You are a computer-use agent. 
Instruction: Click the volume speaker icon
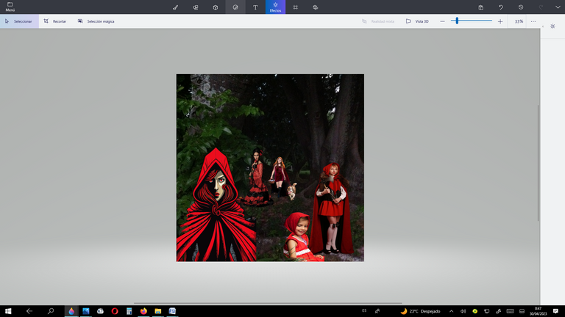pos(463,311)
